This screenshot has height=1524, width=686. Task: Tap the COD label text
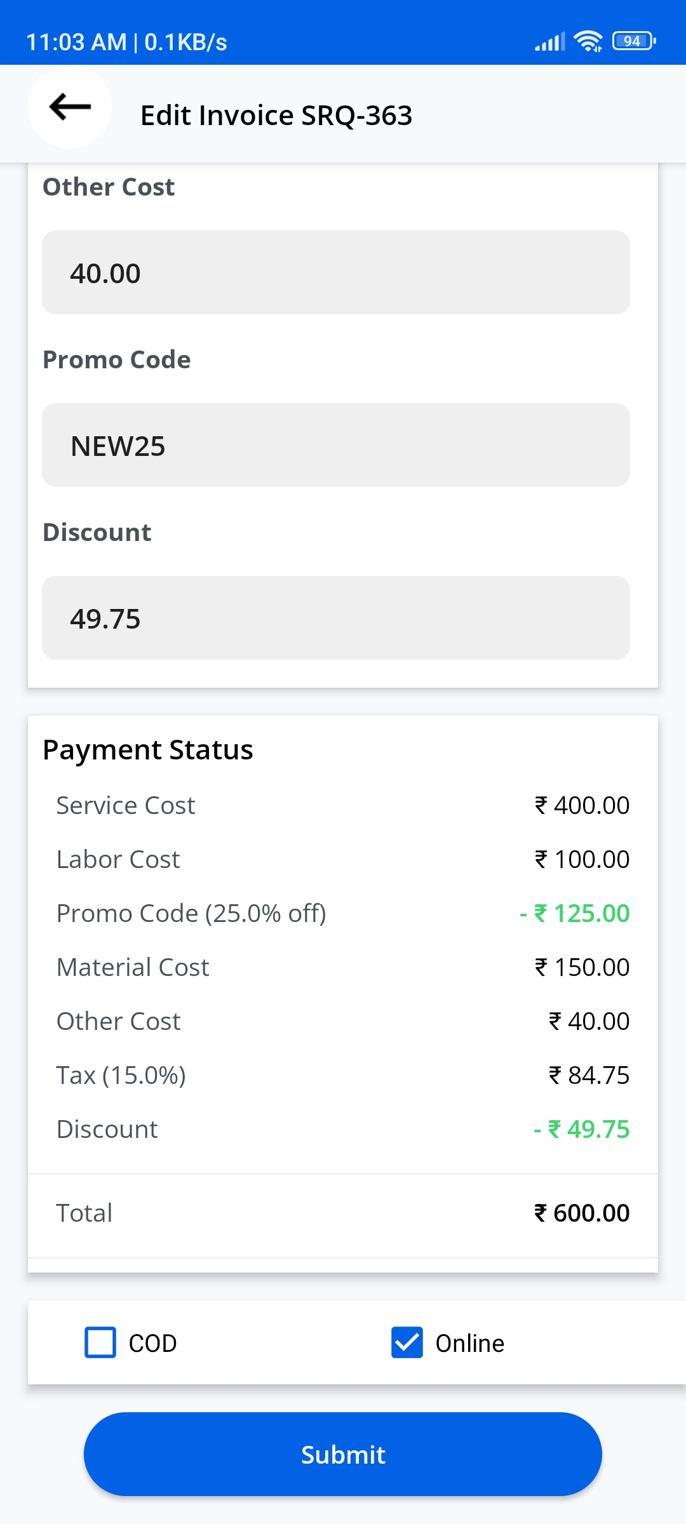[152, 1343]
